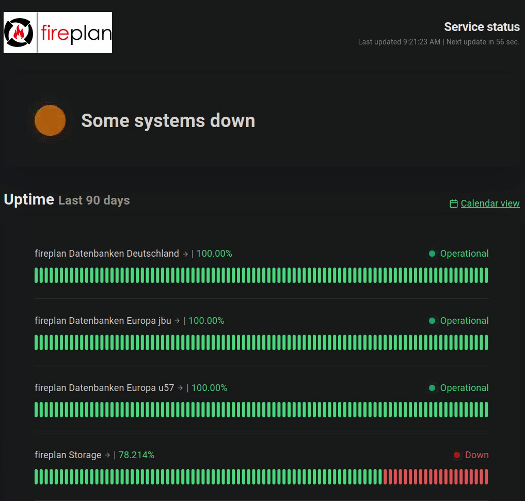Click the calendar icon beside Calendar view
This screenshot has height=501, width=525.
[453, 203]
